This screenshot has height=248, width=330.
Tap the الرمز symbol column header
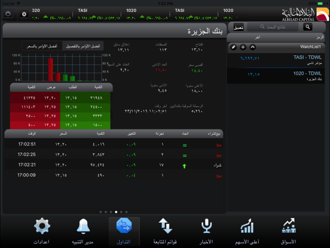click(320, 37)
